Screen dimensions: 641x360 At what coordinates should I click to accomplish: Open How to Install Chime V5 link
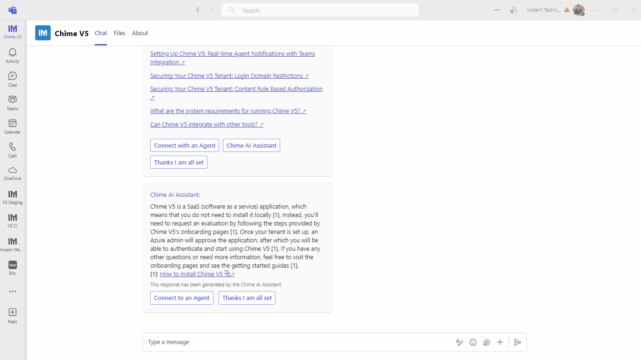197,274
